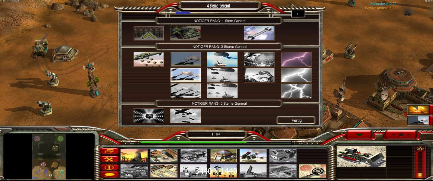Select the carpet bomber power
The width and height of the screenshot is (433, 181).
186,116
